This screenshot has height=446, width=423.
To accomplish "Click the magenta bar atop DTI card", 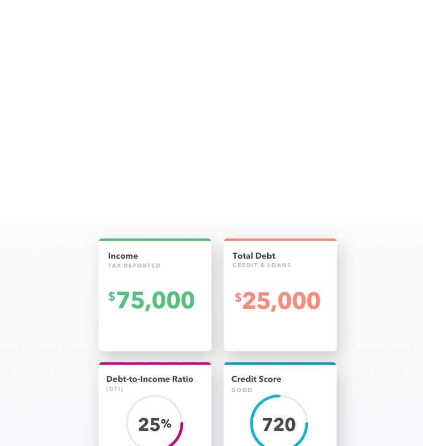I will click(x=155, y=363).
